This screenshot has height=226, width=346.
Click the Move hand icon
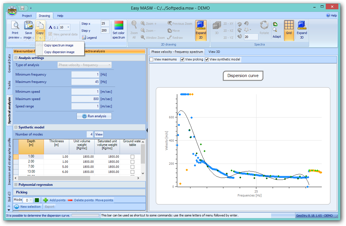[169, 31]
